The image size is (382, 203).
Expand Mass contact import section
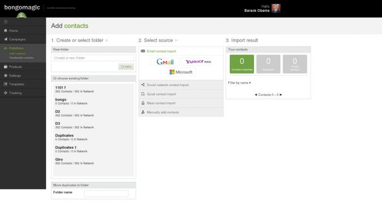(181, 103)
